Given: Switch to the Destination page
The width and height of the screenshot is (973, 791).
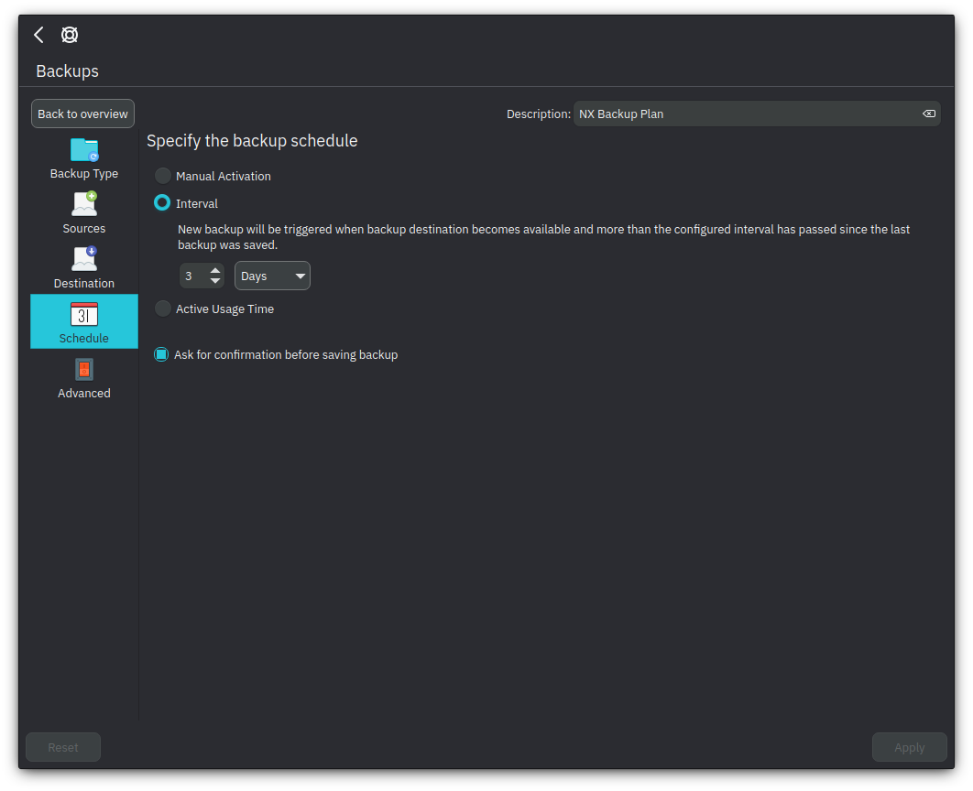Looking at the screenshot, I should click(x=84, y=268).
